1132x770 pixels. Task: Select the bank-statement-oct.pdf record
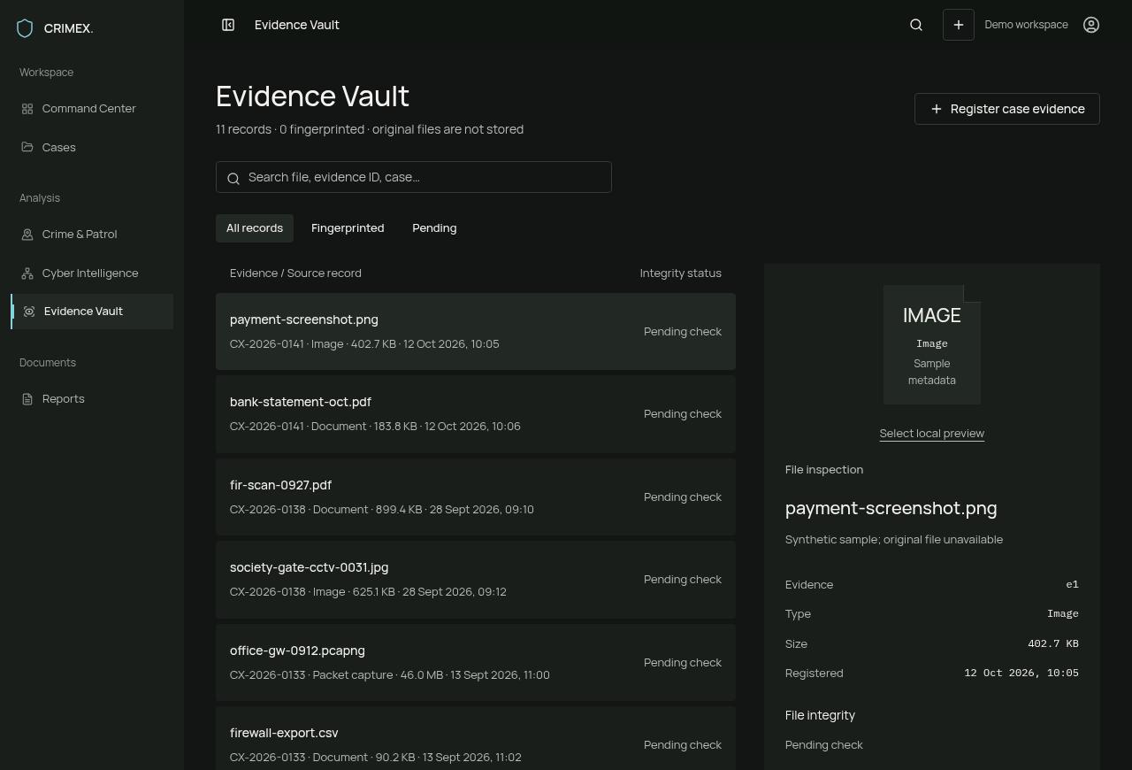[x=476, y=414]
